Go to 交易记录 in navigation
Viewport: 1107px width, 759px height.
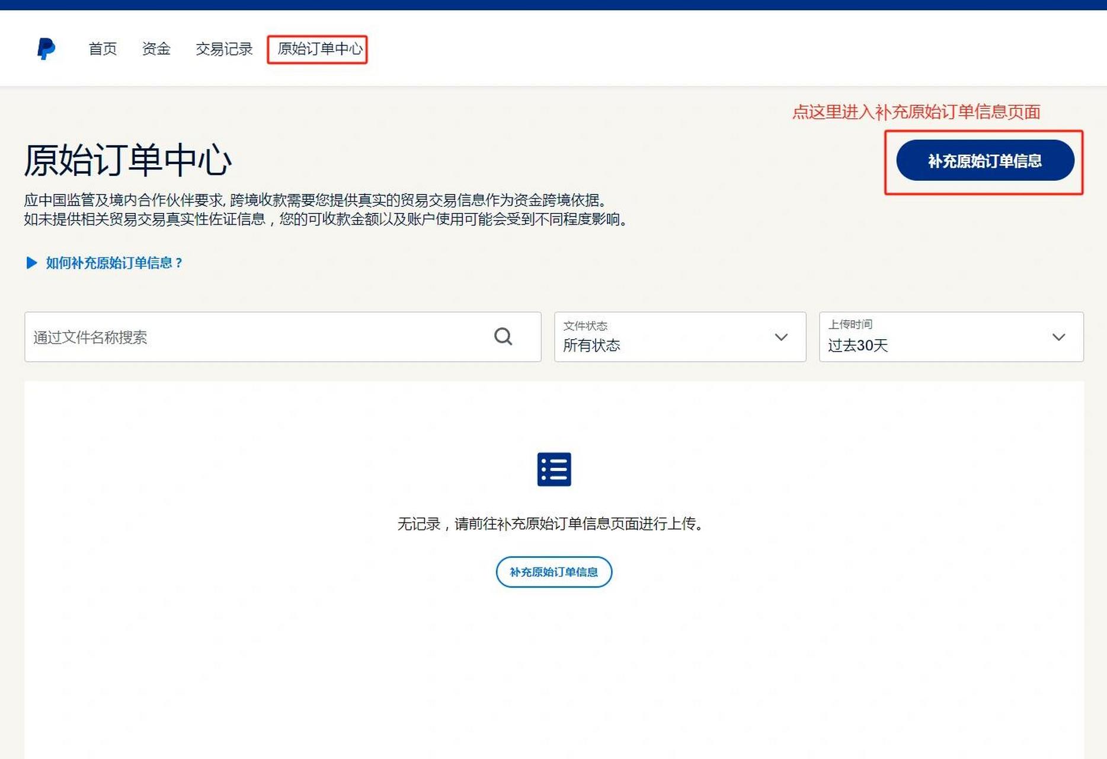tap(224, 49)
